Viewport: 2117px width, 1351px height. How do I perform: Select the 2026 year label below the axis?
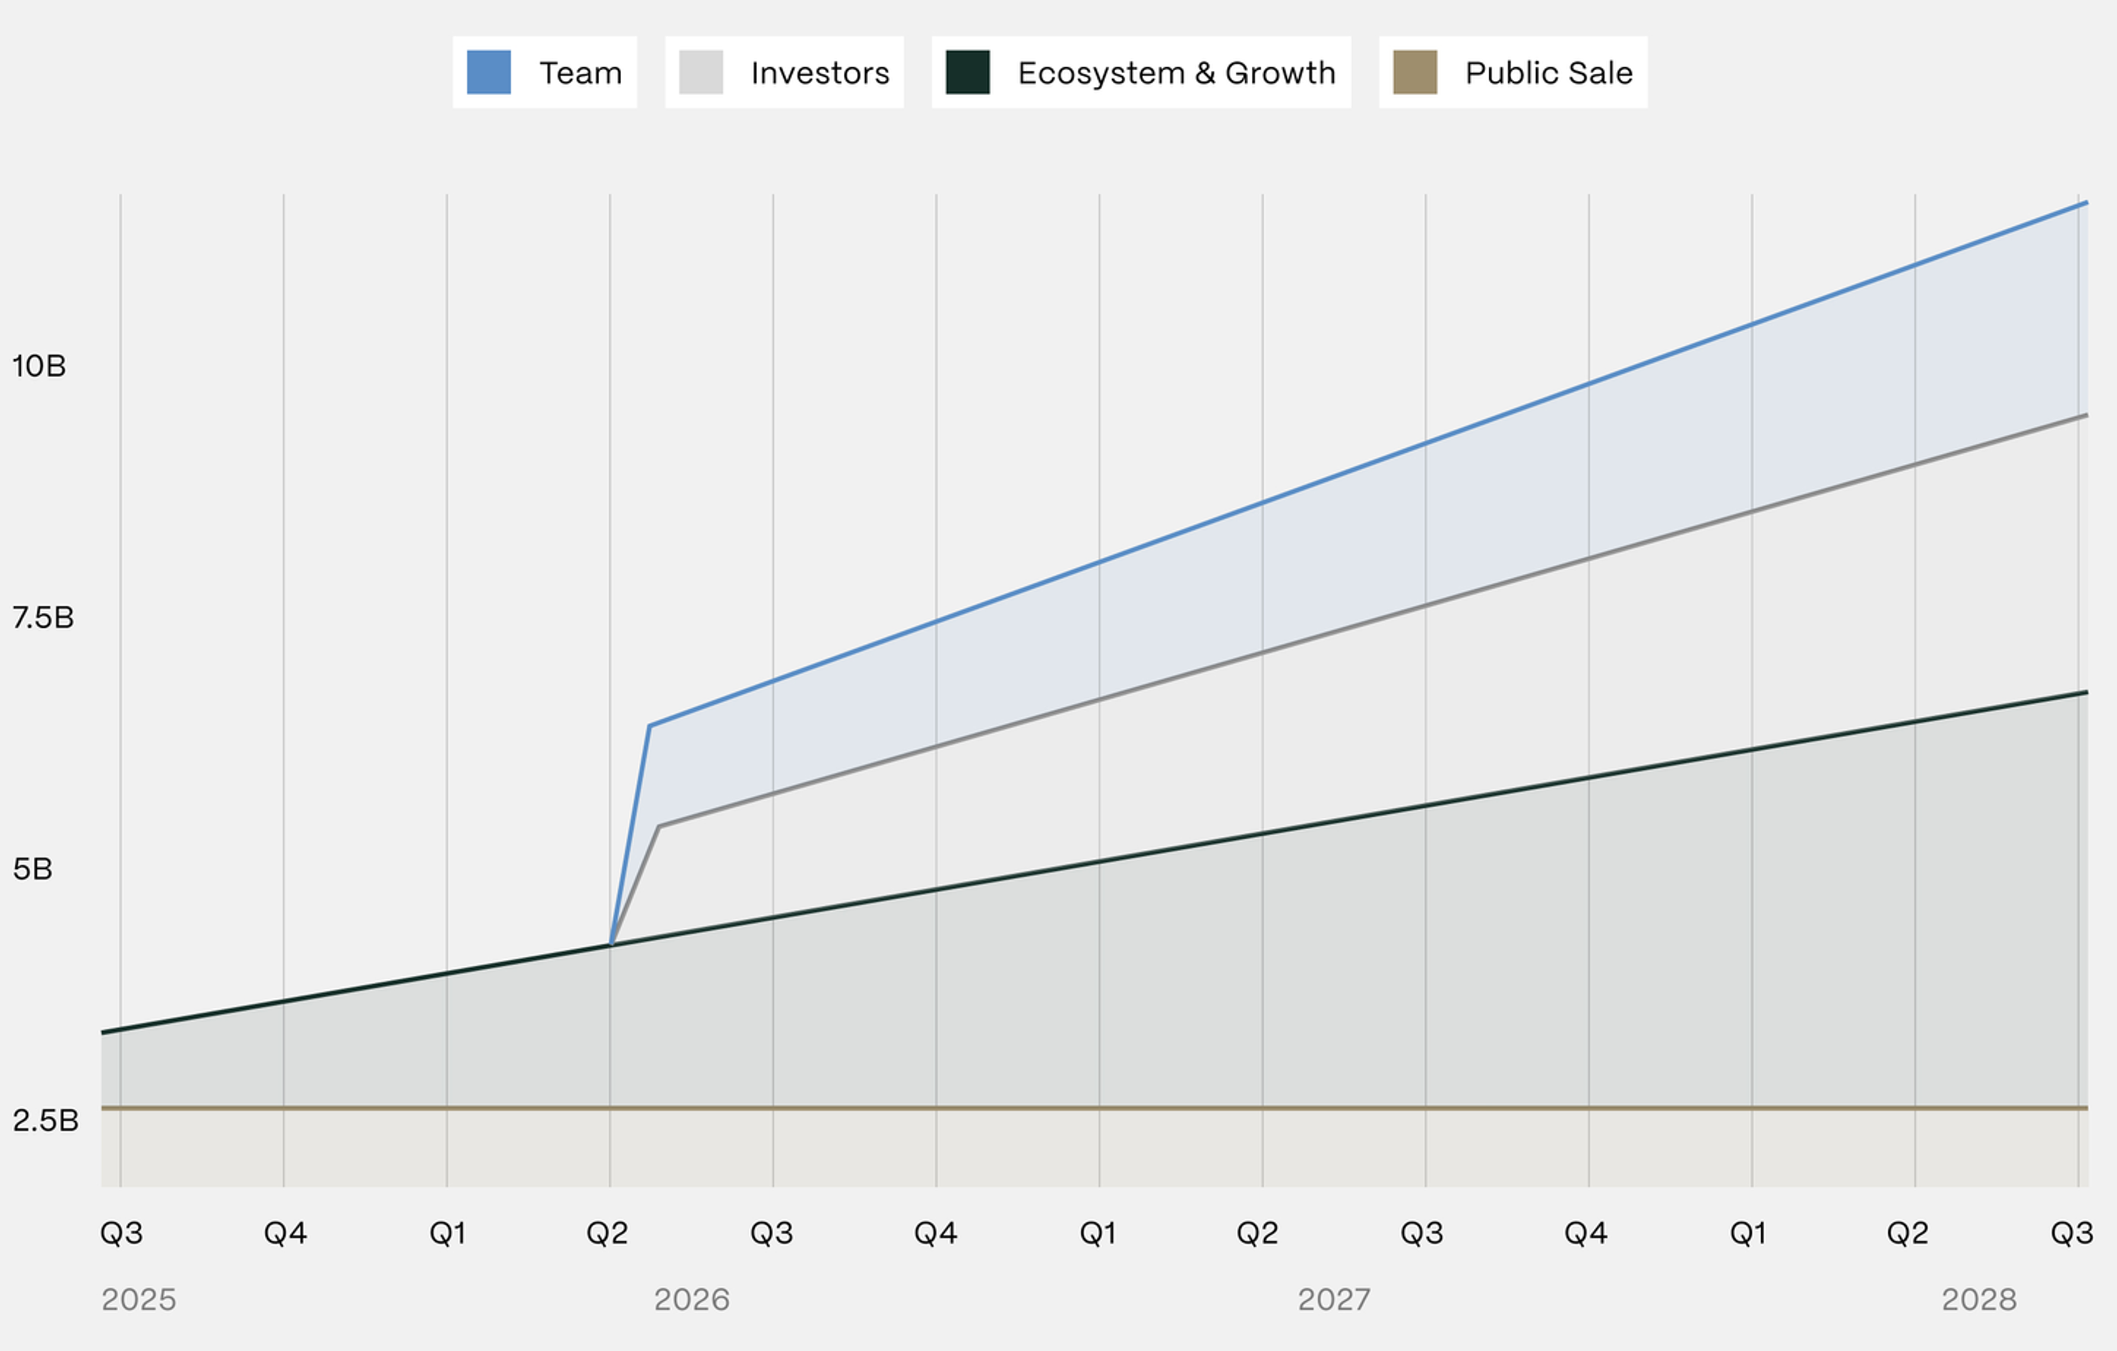pyautogui.click(x=692, y=1299)
